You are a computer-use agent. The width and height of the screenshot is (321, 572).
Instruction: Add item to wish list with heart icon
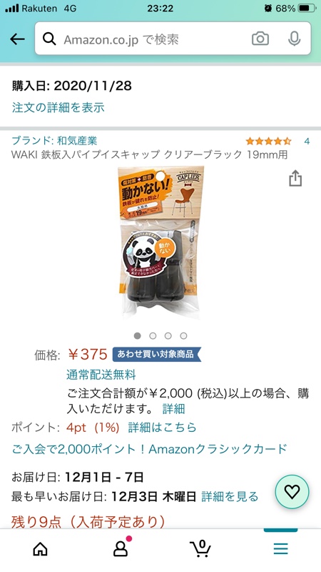point(292,492)
